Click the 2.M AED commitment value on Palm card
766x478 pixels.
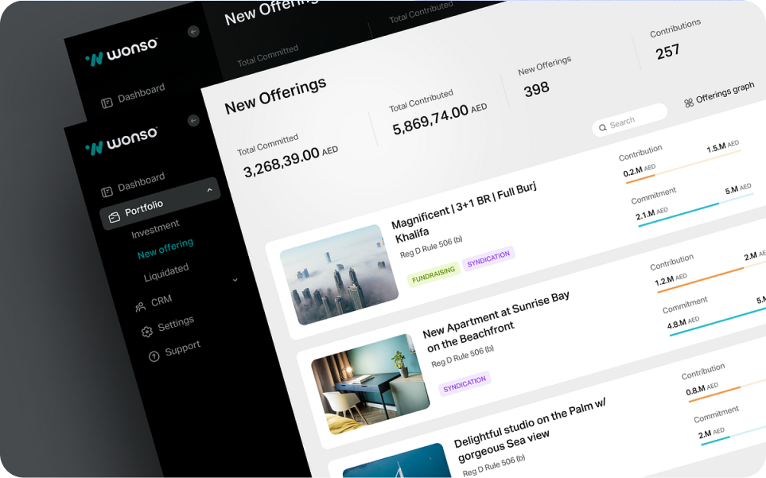(x=711, y=433)
